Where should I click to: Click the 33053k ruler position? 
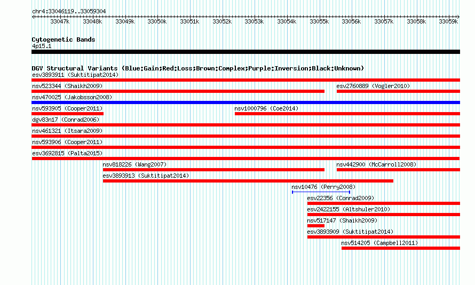point(254,21)
